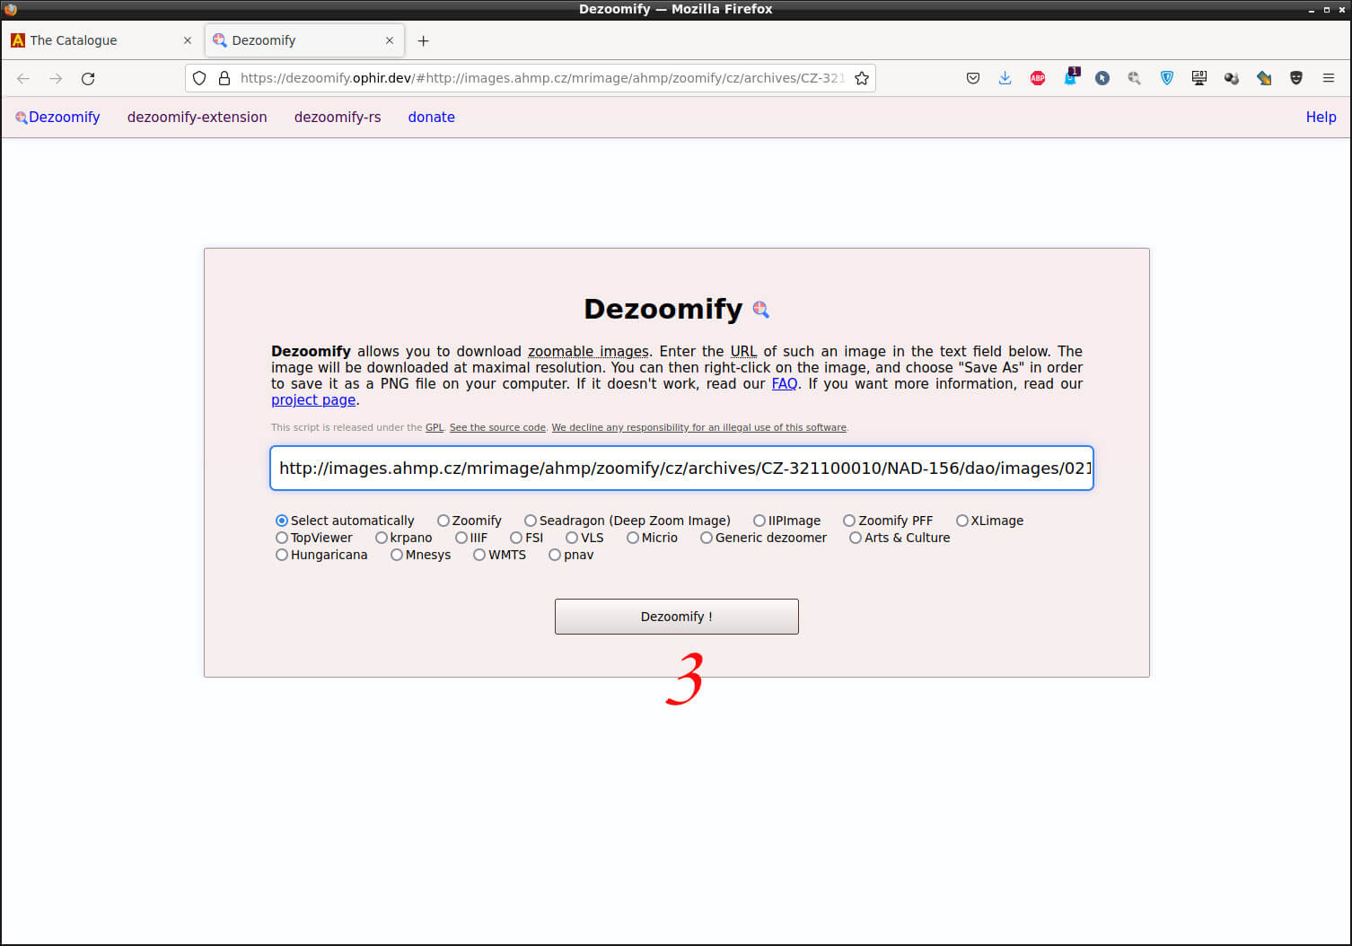Viewport: 1352px width, 946px height.
Task: Open the extension with badge count 1
Action: pos(1070,77)
